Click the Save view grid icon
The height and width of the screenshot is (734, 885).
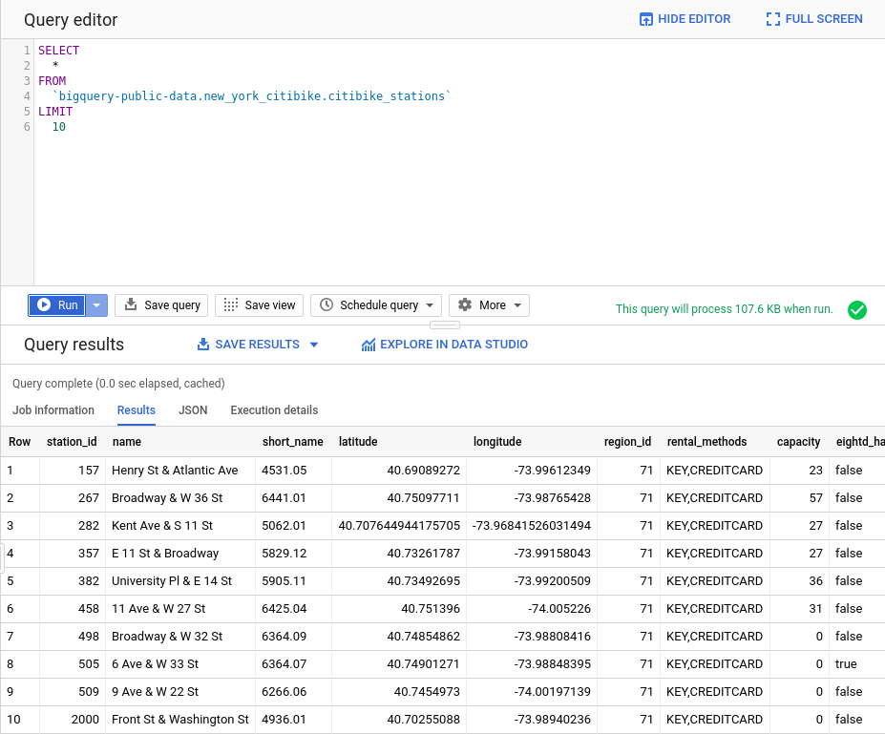pos(230,305)
